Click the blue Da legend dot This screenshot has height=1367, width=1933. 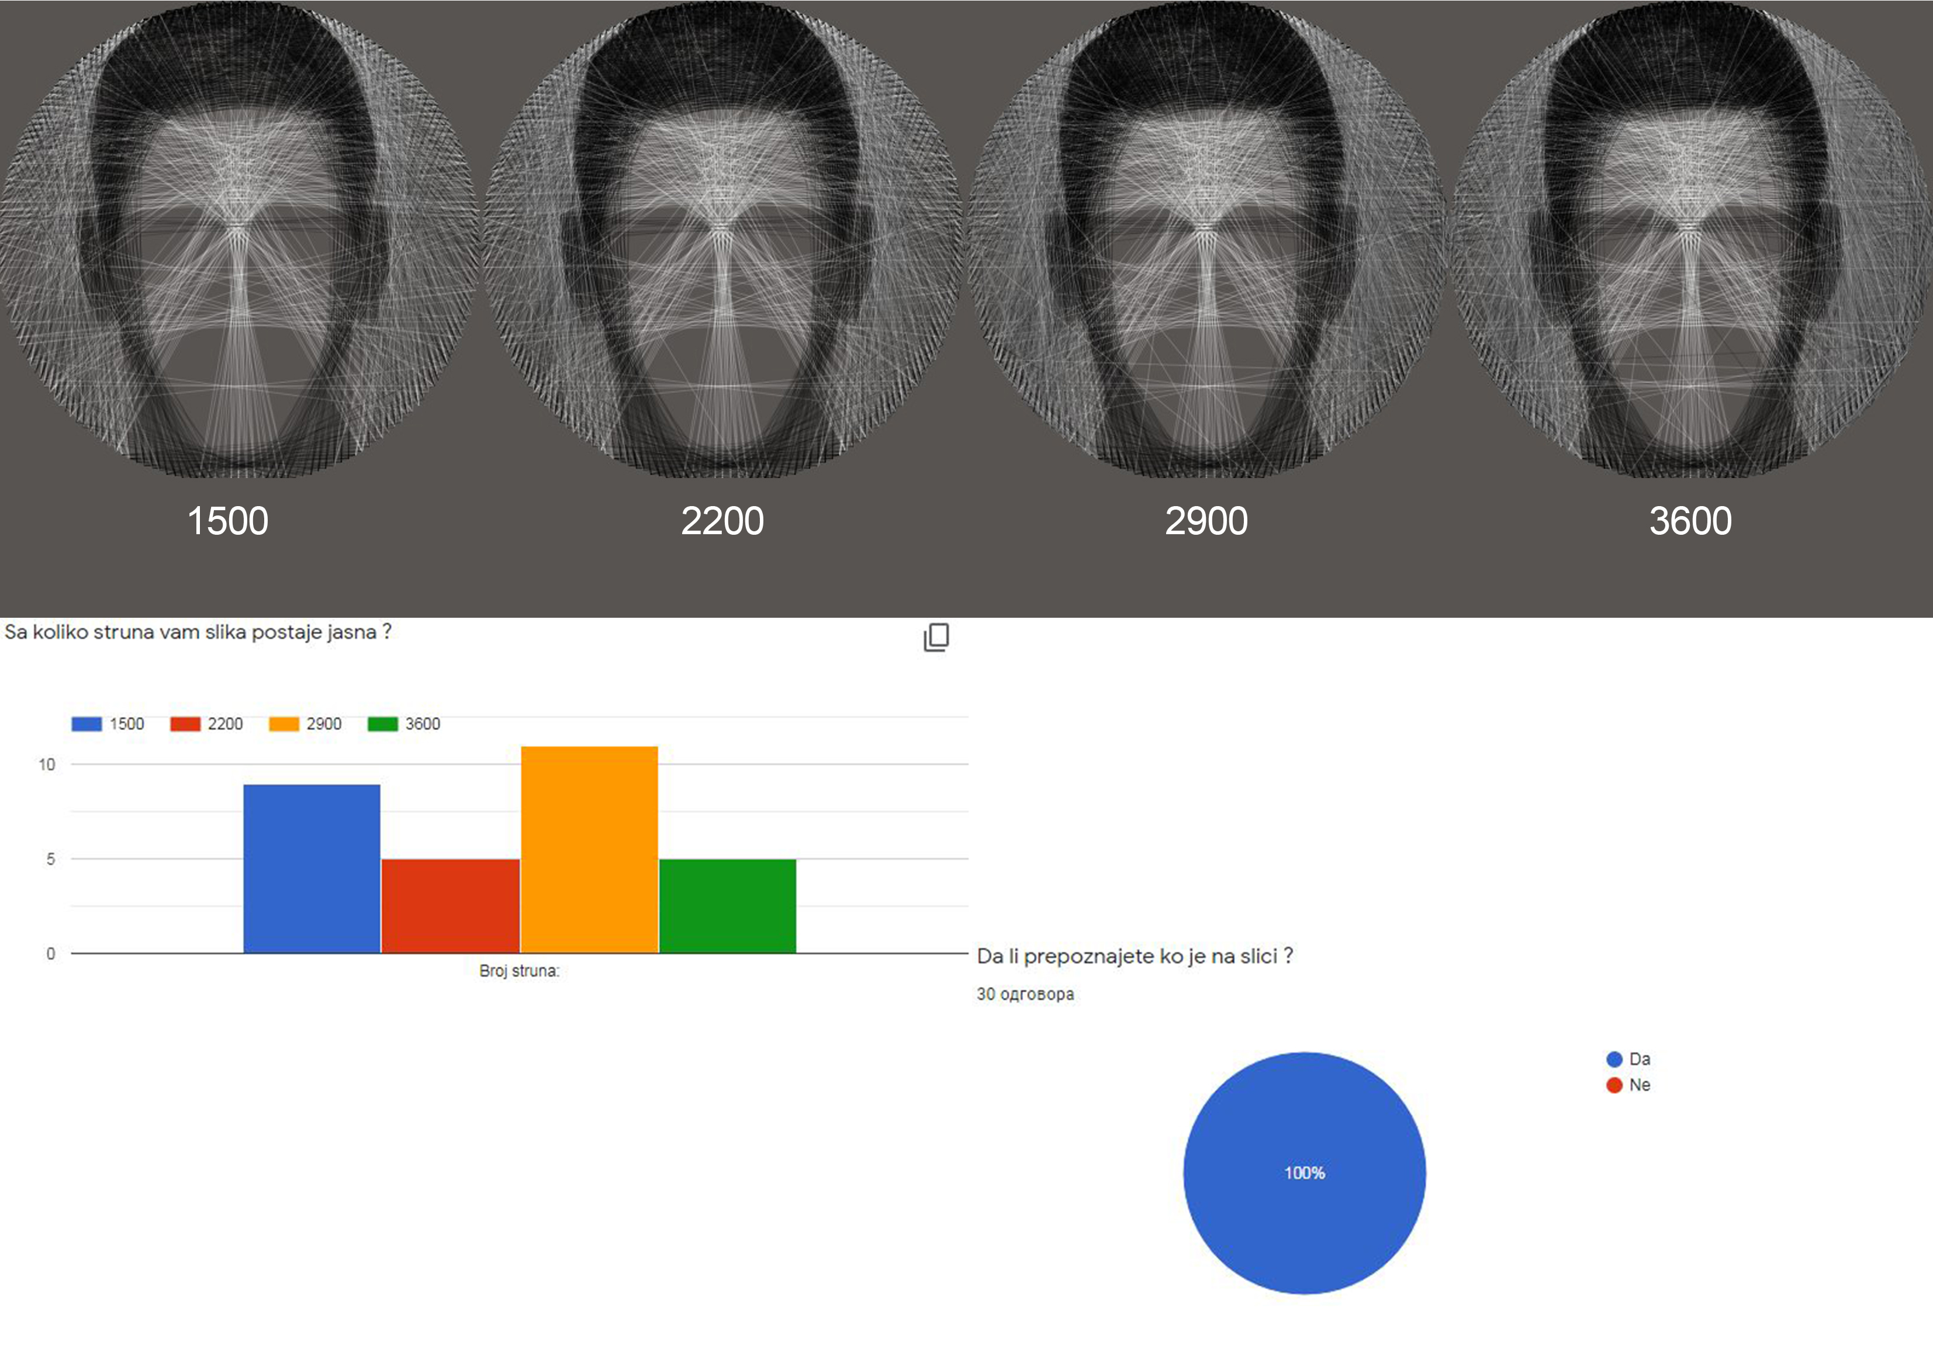coord(1614,1060)
